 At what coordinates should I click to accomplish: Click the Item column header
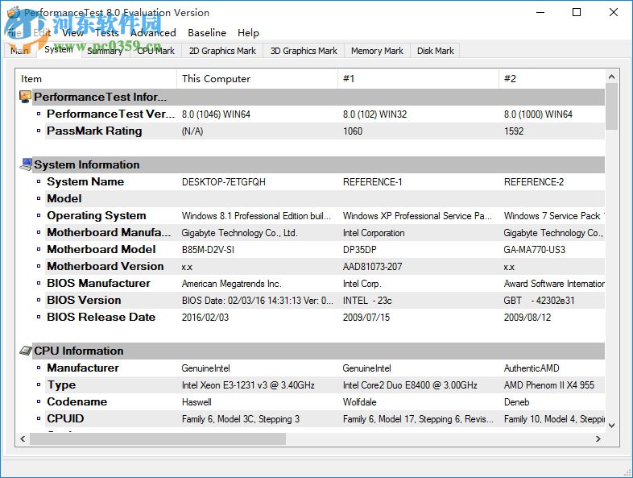click(96, 78)
